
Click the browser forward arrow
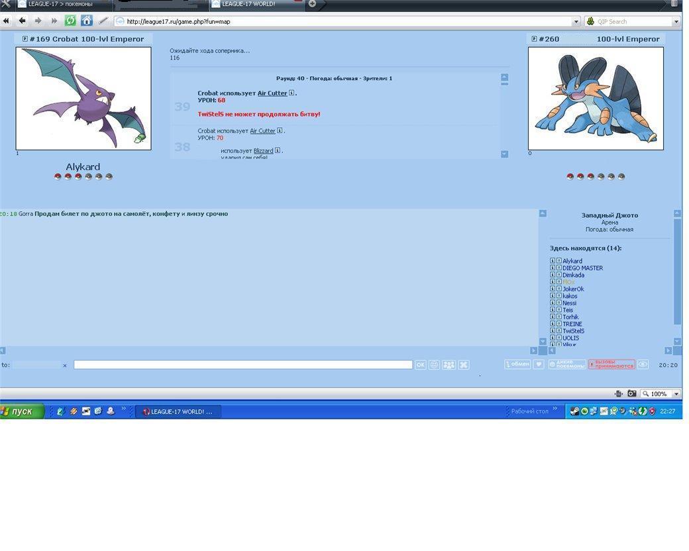[x=38, y=21]
